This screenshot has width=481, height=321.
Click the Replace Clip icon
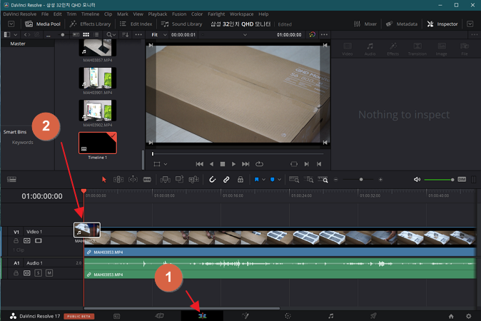pos(194,179)
